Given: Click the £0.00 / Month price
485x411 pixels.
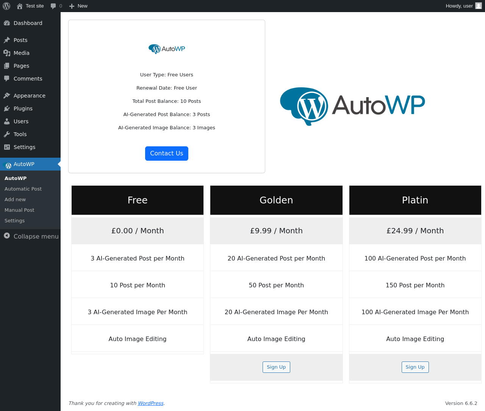Looking at the screenshot, I should (x=138, y=231).
